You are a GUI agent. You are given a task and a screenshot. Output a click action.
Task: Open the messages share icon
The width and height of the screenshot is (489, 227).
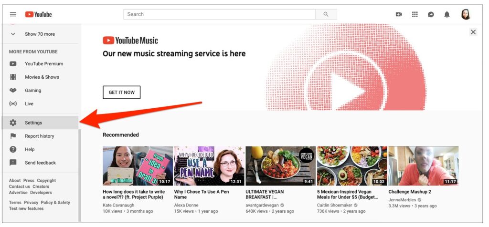pyautogui.click(x=431, y=14)
